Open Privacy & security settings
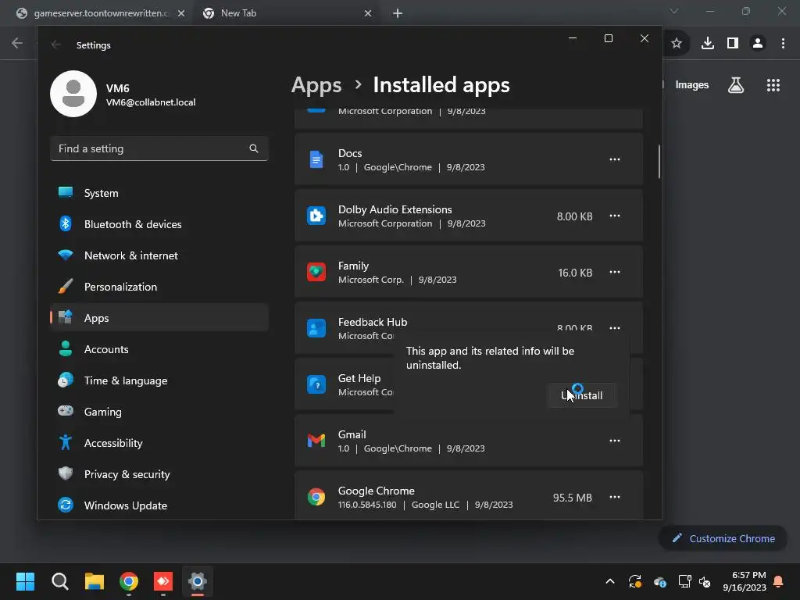This screenshot has height=600, width=800. (x=159, y=474)
